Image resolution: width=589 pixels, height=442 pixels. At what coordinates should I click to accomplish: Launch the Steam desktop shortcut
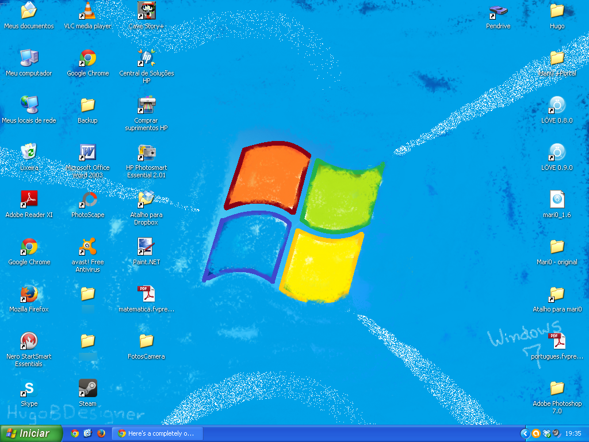tap(87, 388)
